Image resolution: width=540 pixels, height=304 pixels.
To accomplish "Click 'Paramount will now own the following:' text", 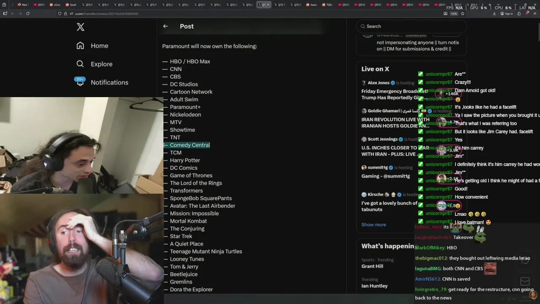I will tap(209, 46).
